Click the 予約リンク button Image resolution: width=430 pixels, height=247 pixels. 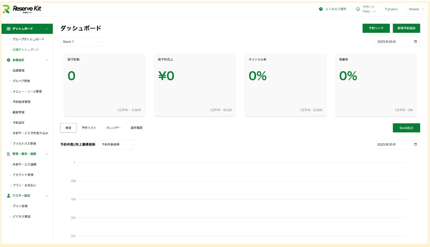click(x=376, y=28)
